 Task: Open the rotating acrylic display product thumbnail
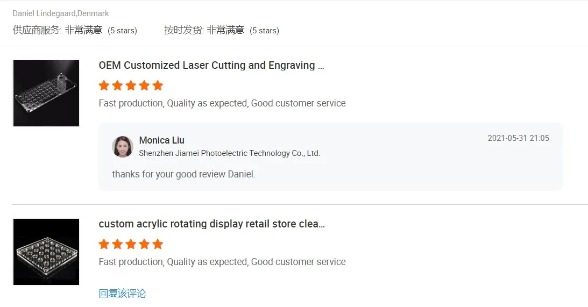point(46,252)
